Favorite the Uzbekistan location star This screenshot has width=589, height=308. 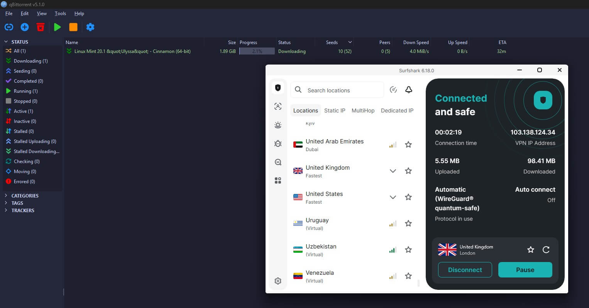point(408,250)
